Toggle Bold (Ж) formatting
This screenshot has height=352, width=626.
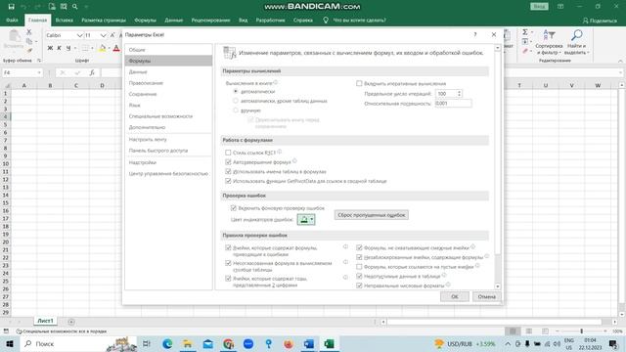50,48
